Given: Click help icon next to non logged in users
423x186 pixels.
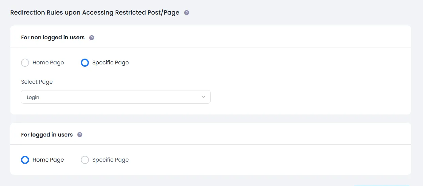Looking at the screenshot, I should pos(92,38).
